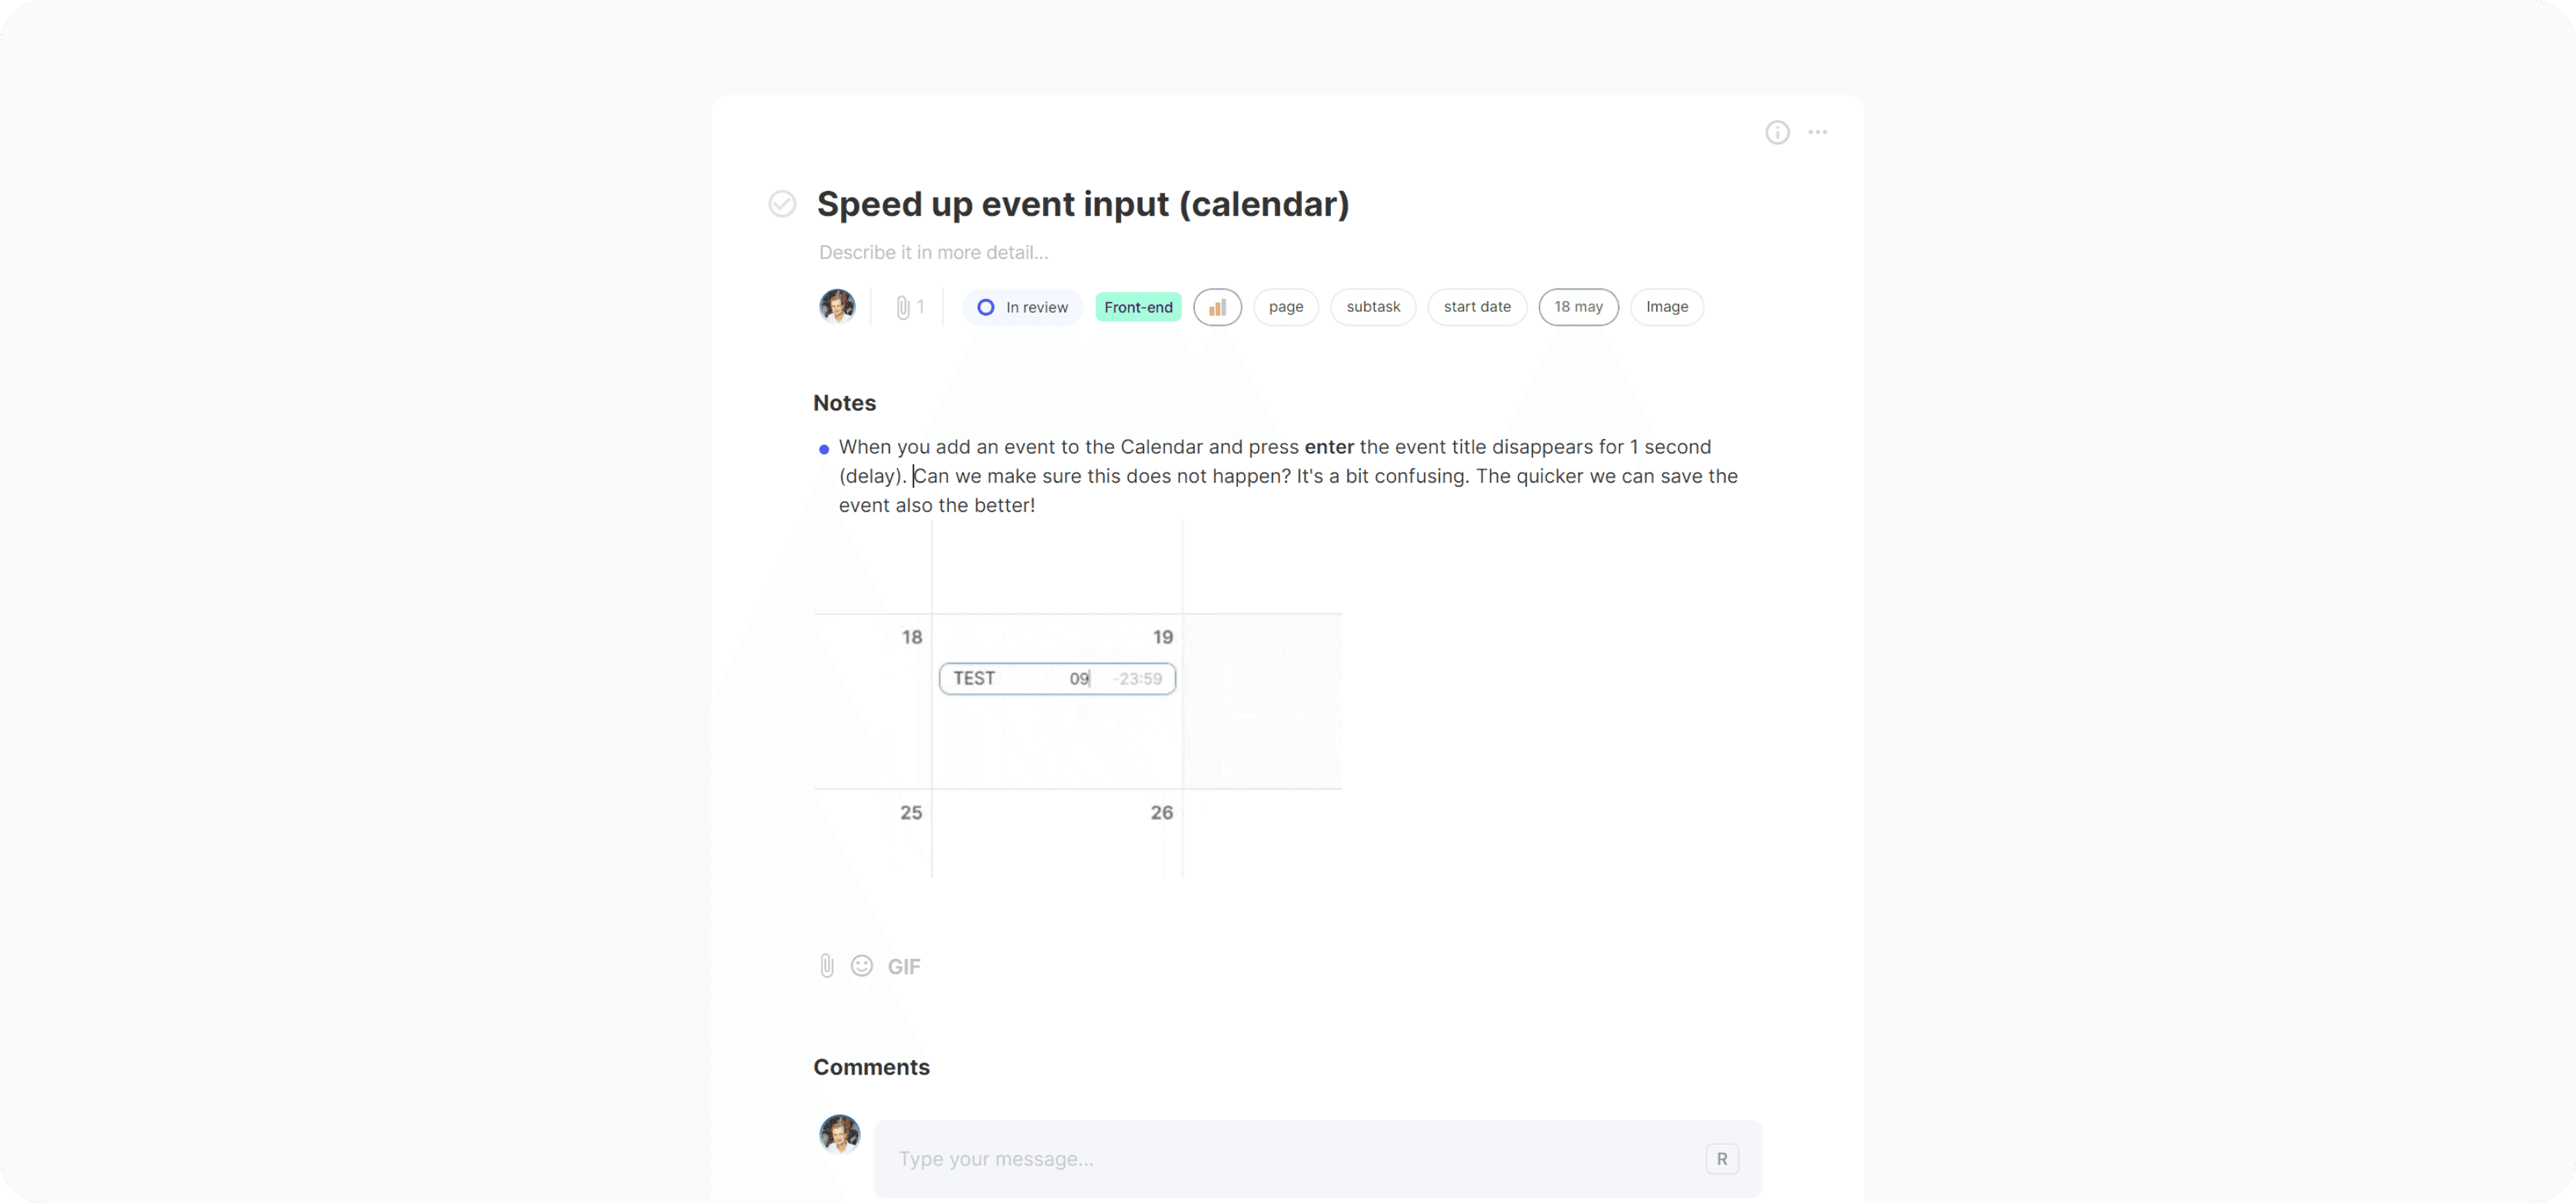Open the three-dot more options menu
This screenshot has height=1203, width=2576.
(1818, 132)
